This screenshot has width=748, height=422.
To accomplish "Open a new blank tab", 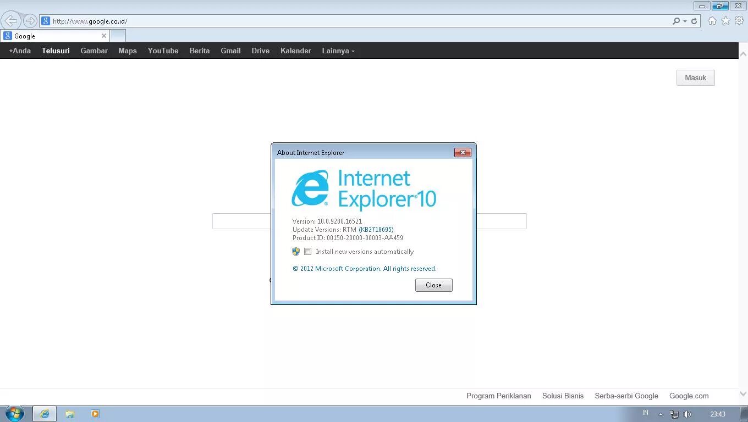I will pyautogui.click(x=118, y=36).
